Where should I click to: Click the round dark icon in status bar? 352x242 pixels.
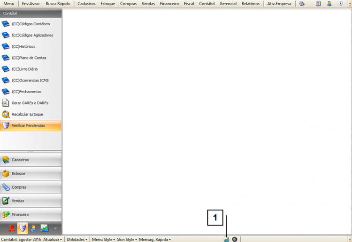(234, 239)
